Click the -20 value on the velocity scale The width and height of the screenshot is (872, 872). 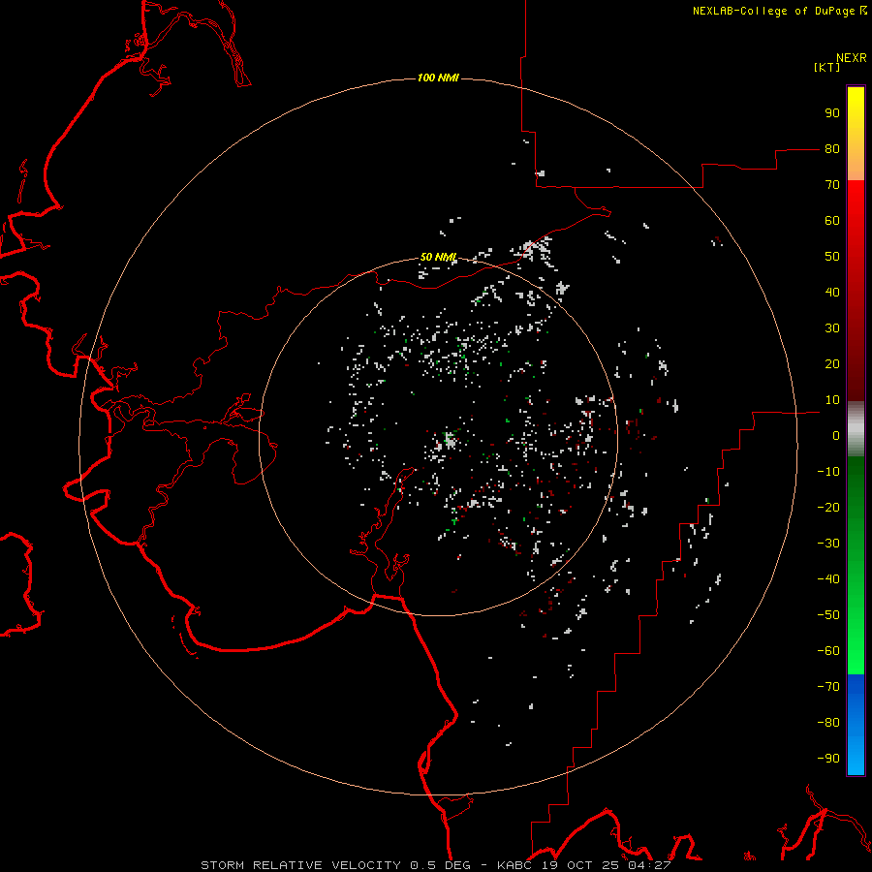(x=828, y=507)
